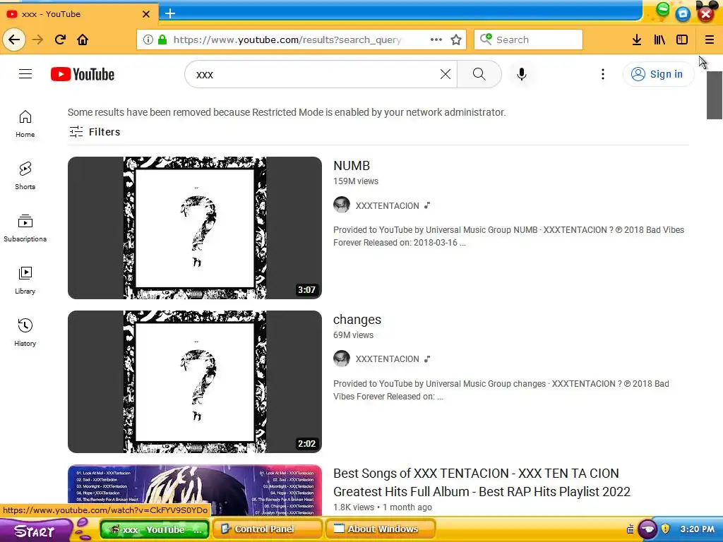Open the YouTube guide hamburger menu
Screen dimensions: 723x542
tap(25, 73)
